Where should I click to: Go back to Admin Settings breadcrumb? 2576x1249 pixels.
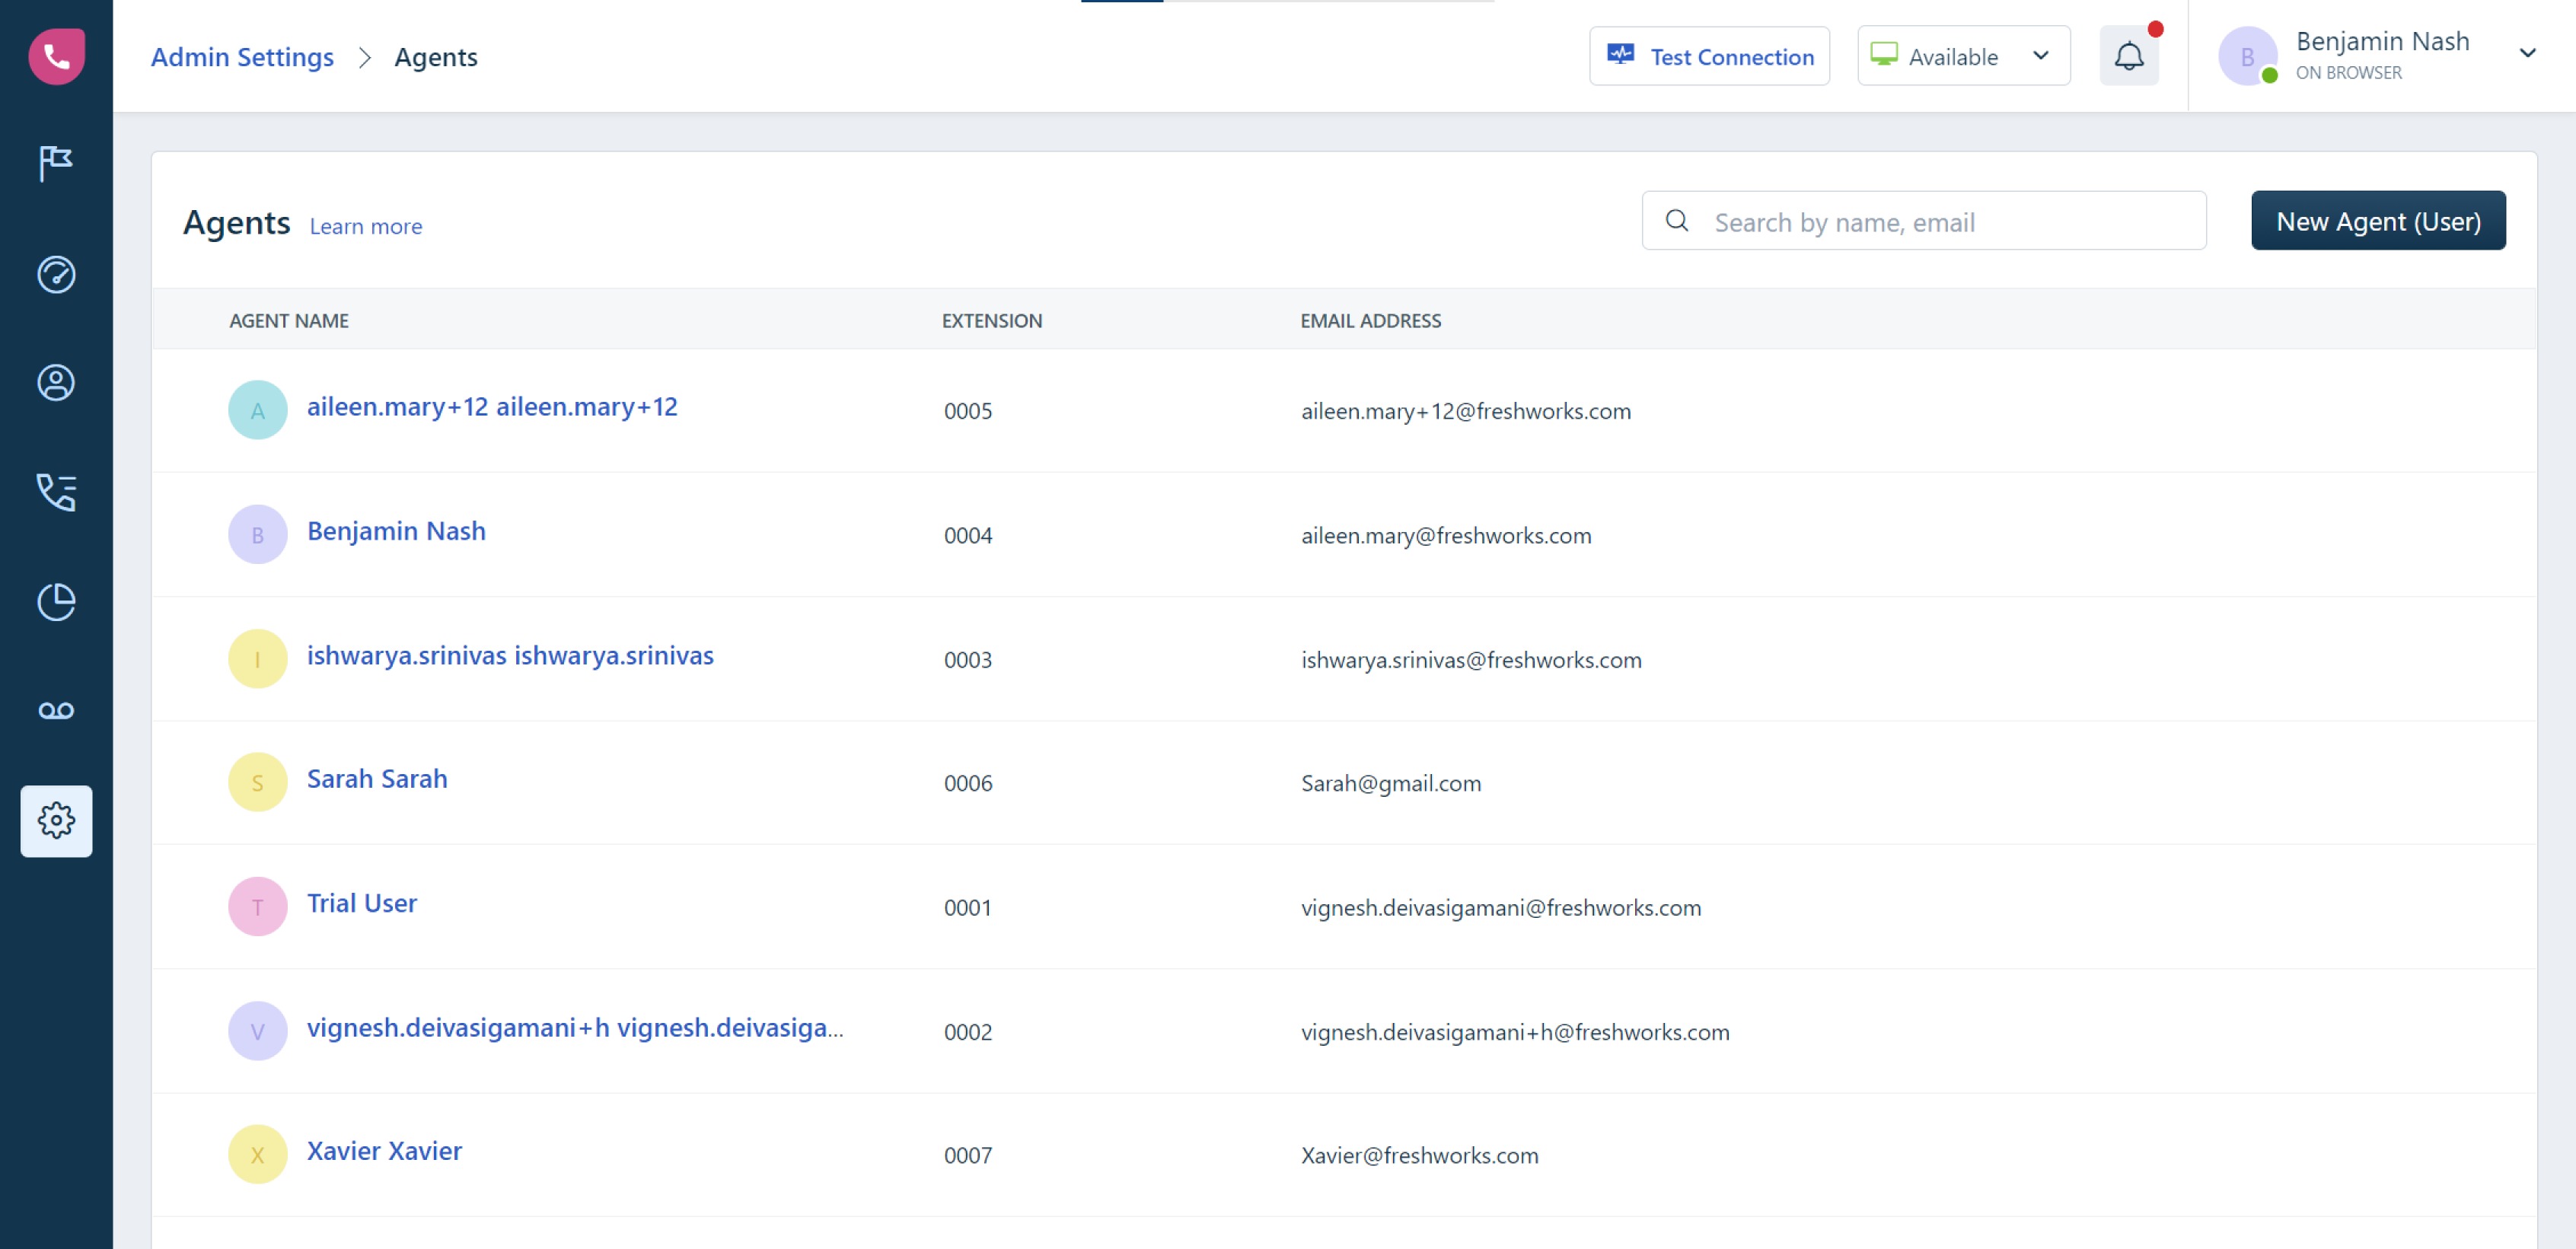[x=242, y=57]
